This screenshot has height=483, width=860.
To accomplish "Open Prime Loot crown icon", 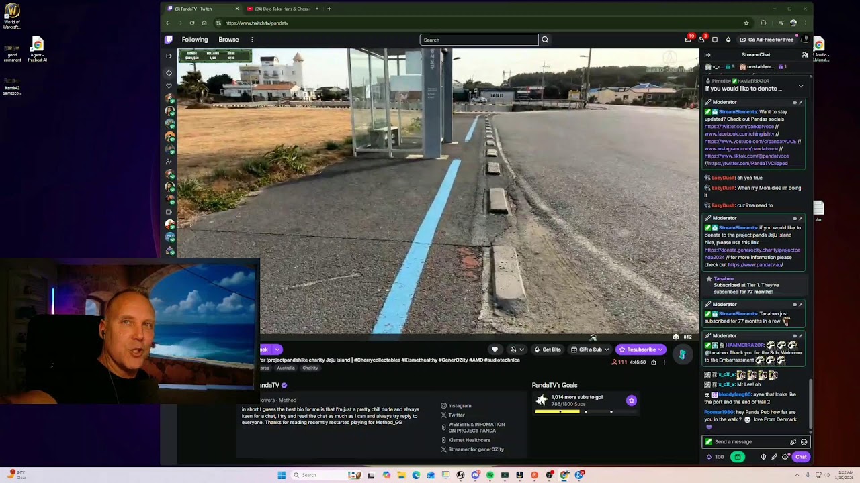I will click(687, 40).
